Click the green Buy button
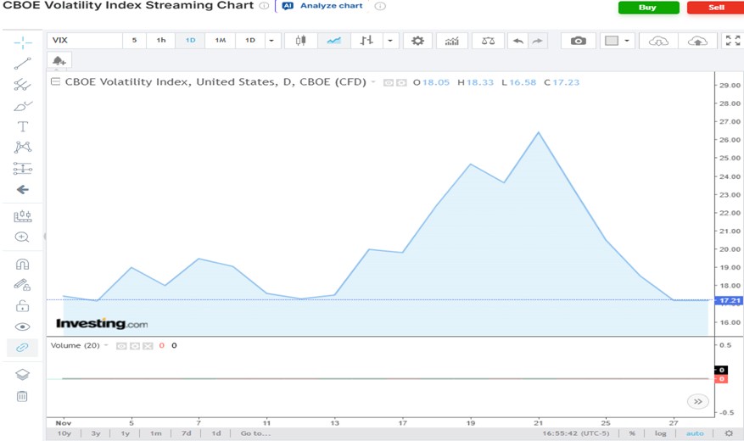Viewport: 744px width, 441px height. coord(648,8)
